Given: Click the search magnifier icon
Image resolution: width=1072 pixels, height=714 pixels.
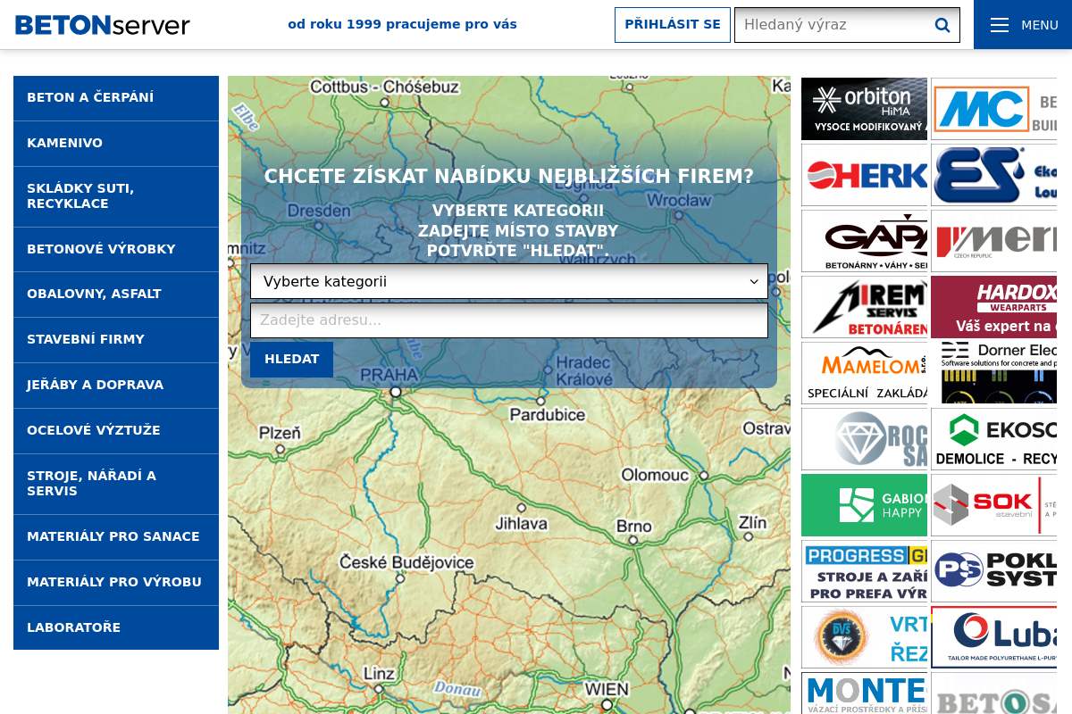Looking at the screenshot, I should 942,25.
